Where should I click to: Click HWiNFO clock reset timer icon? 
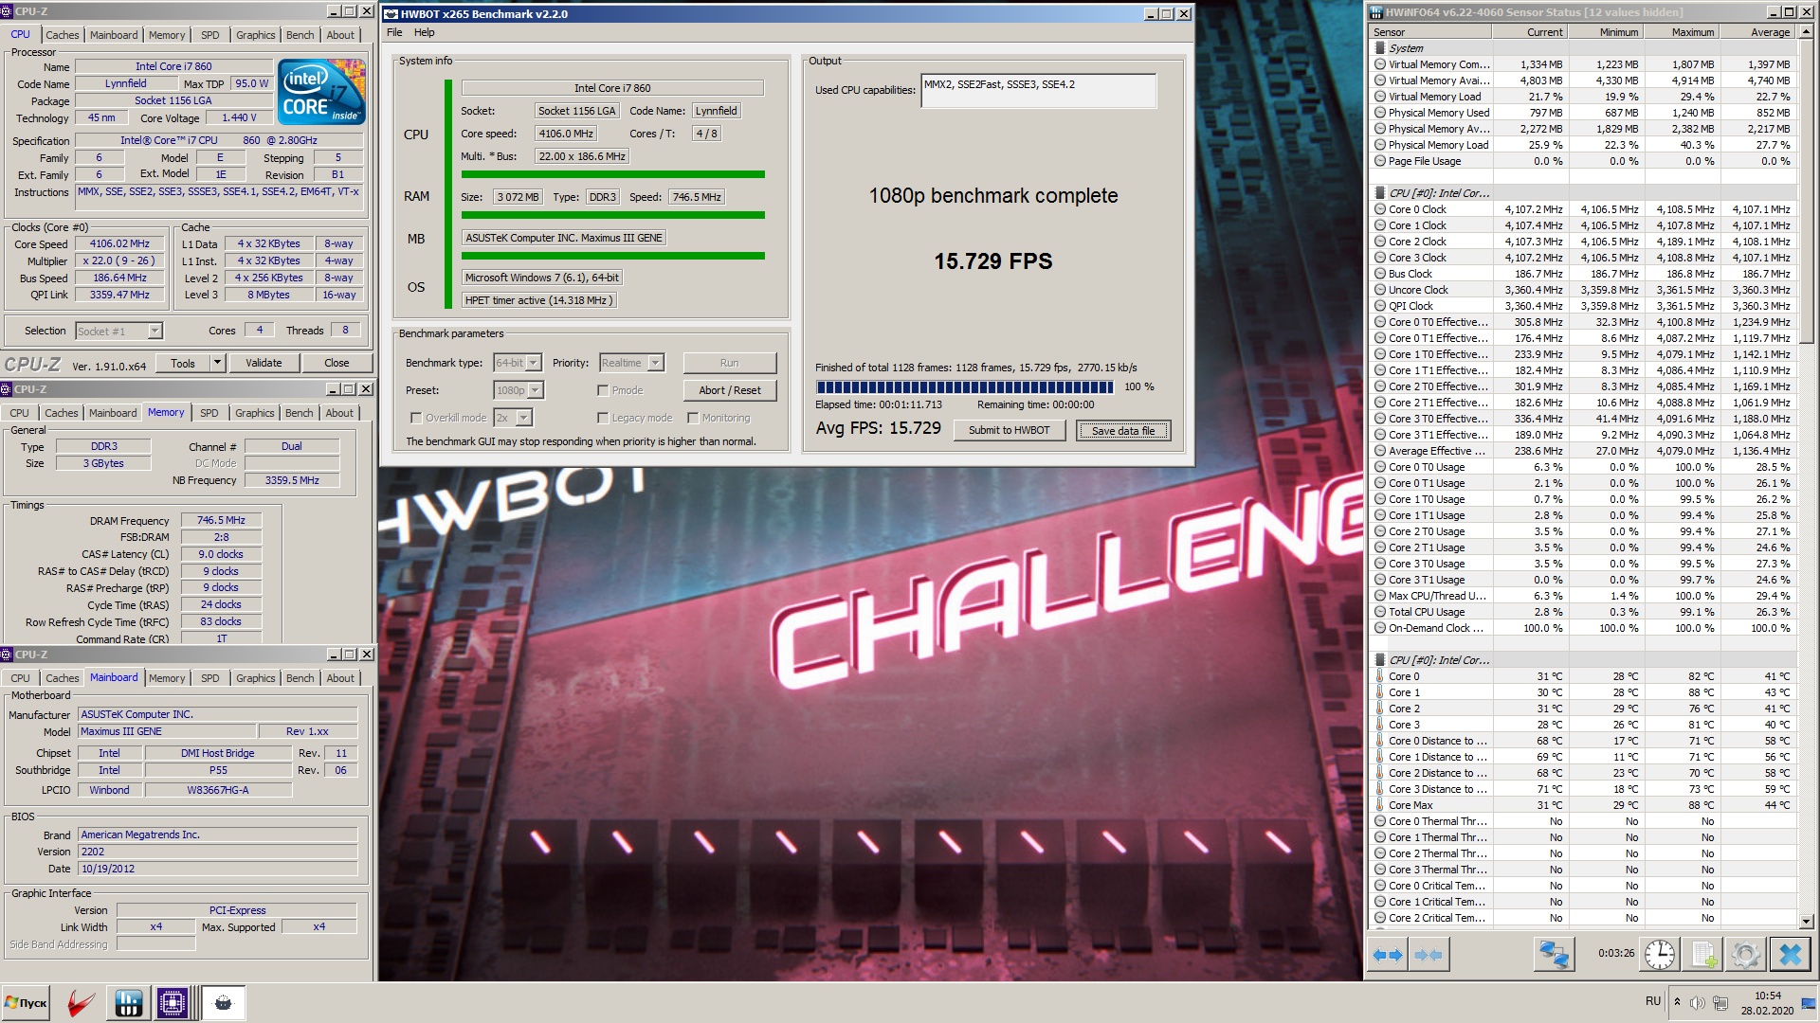point(1660,955)
